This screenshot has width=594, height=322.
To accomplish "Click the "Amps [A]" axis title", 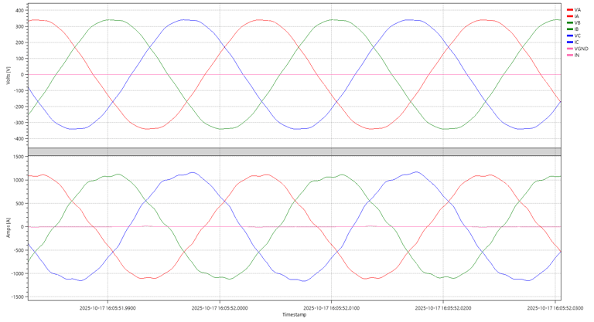I will pos(8,228).
